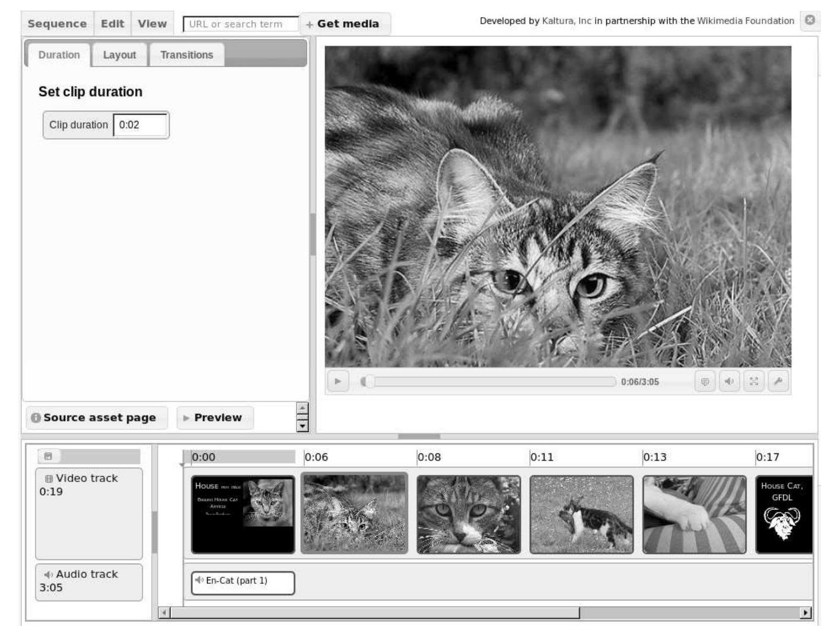Edit the Clip duration field

click(141, 124)
